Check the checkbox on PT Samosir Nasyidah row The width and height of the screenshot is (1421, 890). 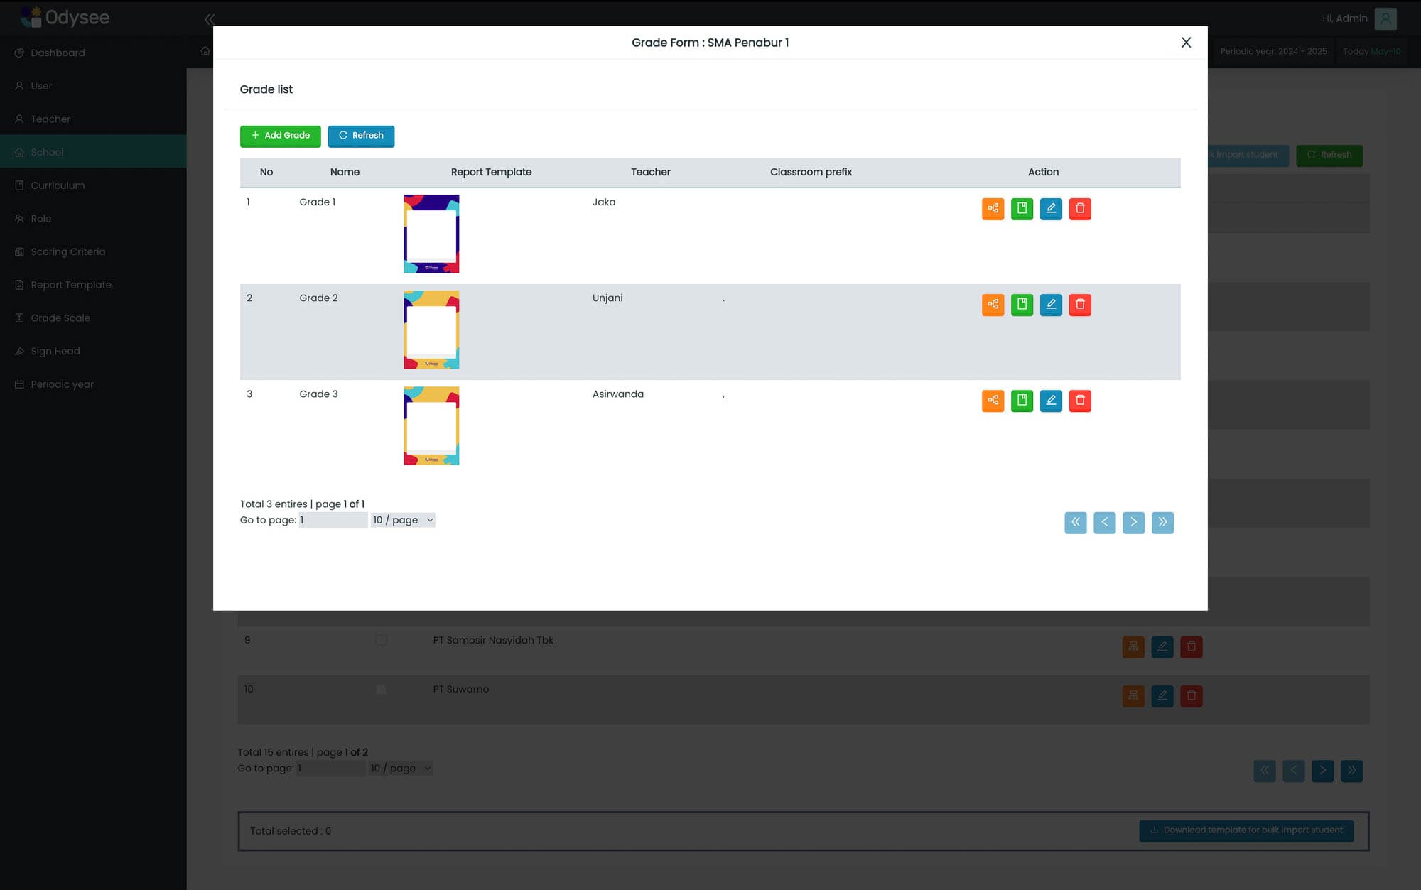coord(381,639)
